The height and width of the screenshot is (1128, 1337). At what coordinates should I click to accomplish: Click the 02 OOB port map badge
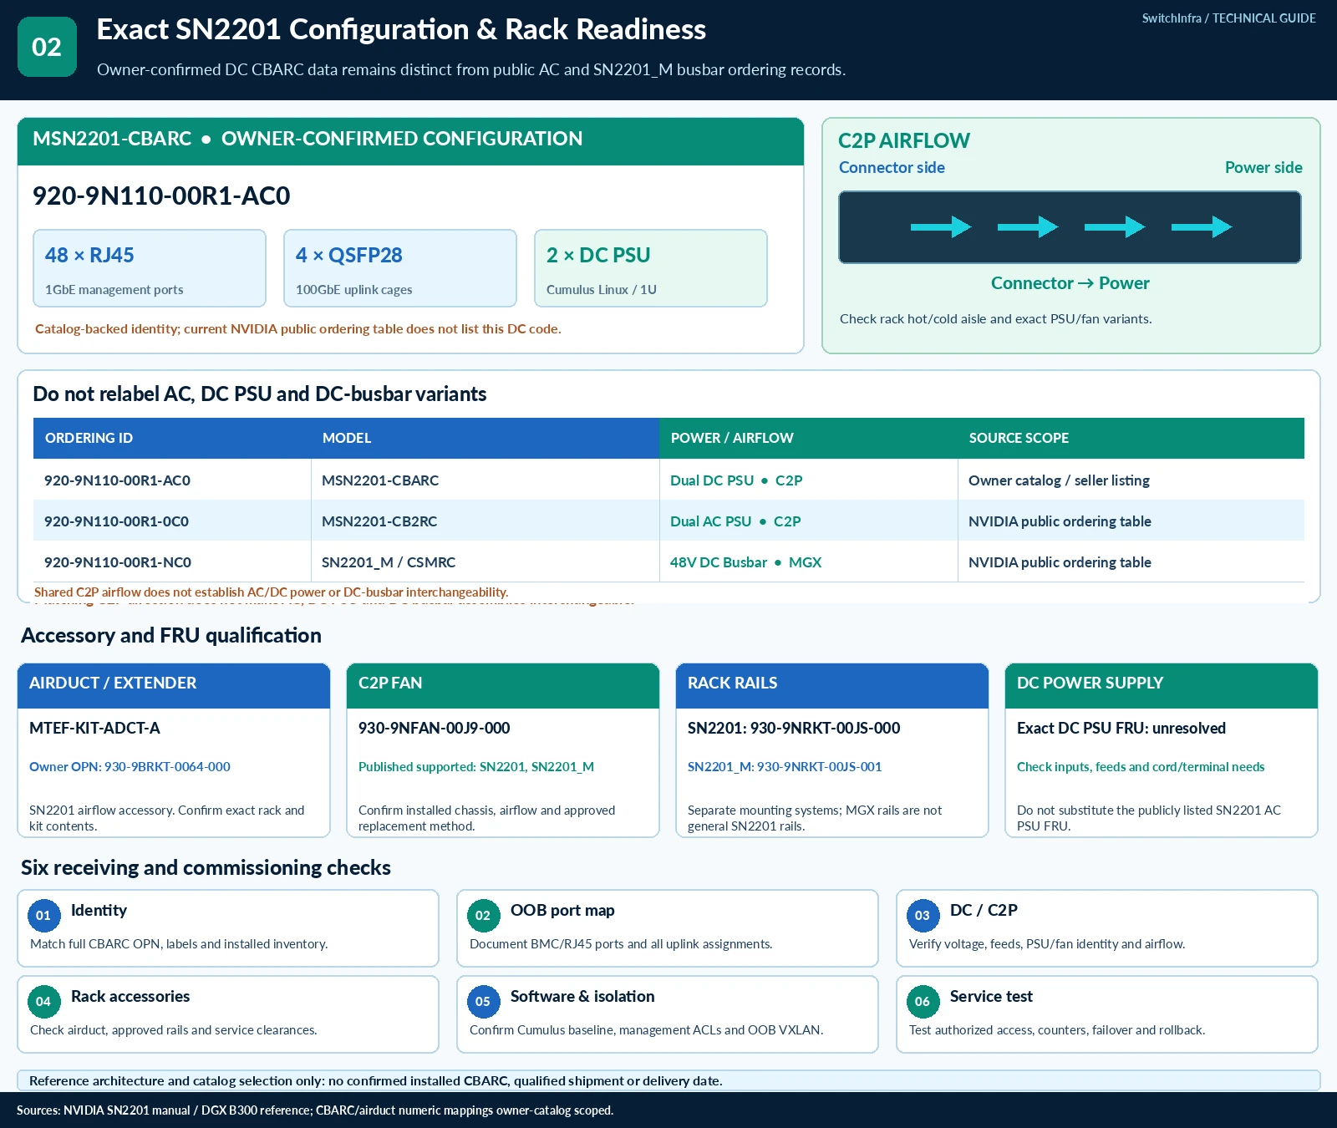tap(483, 915)
